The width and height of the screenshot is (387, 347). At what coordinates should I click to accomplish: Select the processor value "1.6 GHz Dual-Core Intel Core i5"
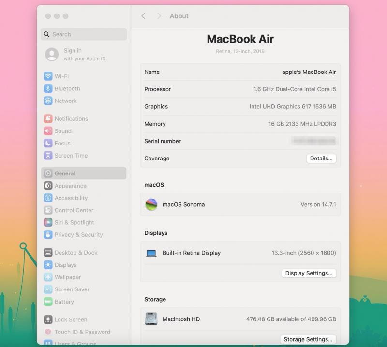pyautogui.click(x=295, y=89)
